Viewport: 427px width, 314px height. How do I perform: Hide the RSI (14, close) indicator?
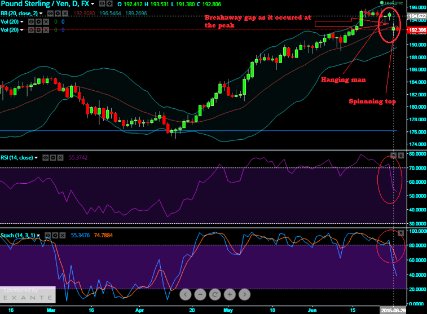click(46, 157)
